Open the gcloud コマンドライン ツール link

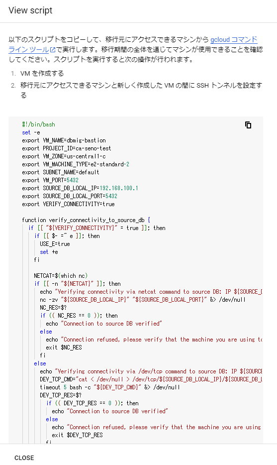pyautogui.click(x=234, y=40)
